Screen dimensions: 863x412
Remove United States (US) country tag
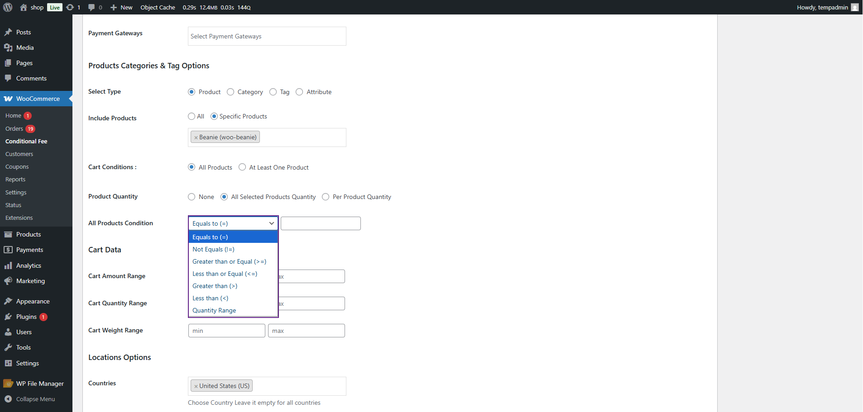pos(196,386)
